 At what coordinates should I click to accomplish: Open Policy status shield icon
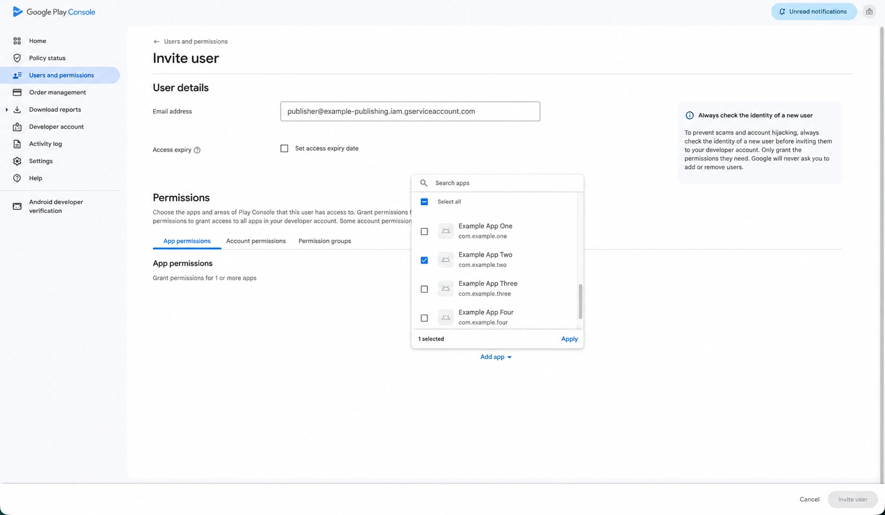(17, 58)
